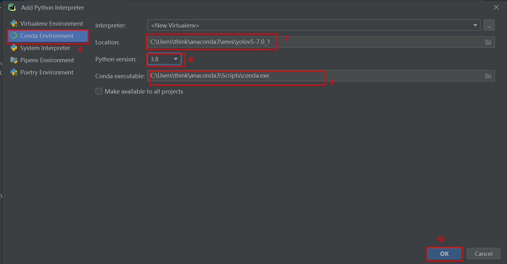Screen dimensions: 507x264
Task: Open the interpreter ellipsis browse button
Action: [x=489, y=25]
